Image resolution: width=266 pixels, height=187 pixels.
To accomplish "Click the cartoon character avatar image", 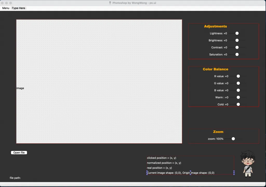I will 248,164.
